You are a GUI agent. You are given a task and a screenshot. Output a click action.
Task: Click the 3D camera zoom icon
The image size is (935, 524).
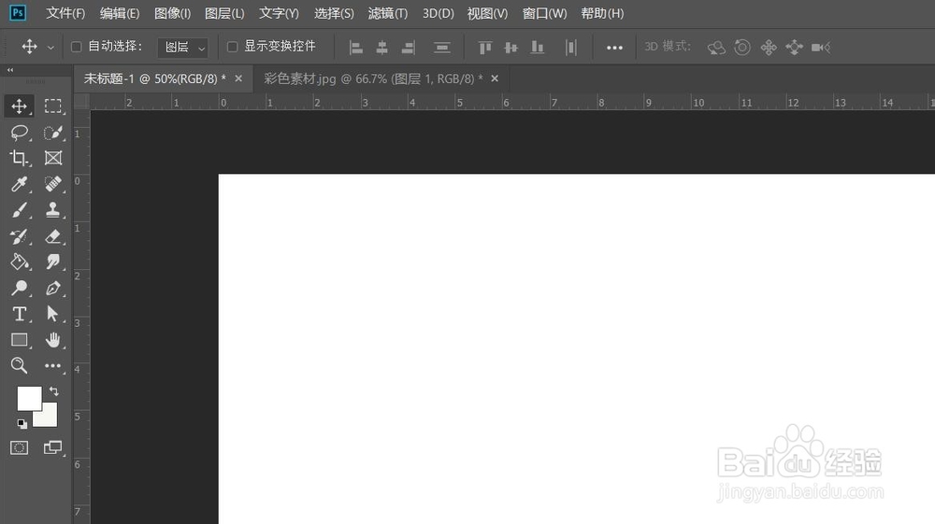pos(821,47)
